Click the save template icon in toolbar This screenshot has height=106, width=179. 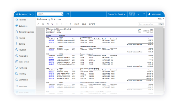[x=48, y=24]
